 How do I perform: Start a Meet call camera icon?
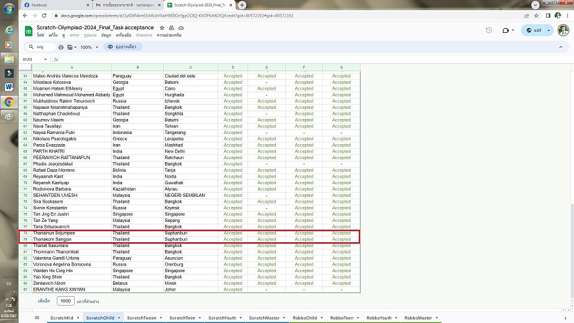click(506, 31)
